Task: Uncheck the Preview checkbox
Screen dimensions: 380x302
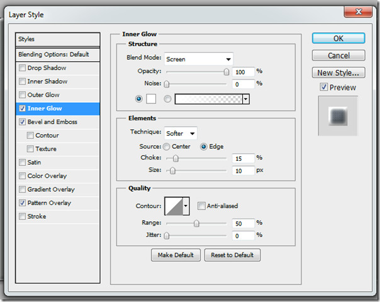Action: tap(324, 87)
